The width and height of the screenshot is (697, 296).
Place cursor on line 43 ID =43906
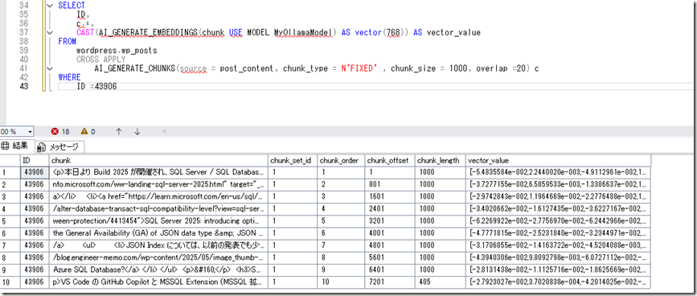coord(96,86)
